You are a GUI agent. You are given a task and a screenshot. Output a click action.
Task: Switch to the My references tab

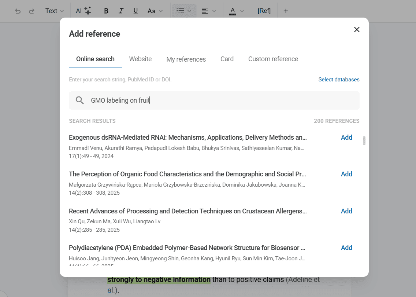[186, 59]
